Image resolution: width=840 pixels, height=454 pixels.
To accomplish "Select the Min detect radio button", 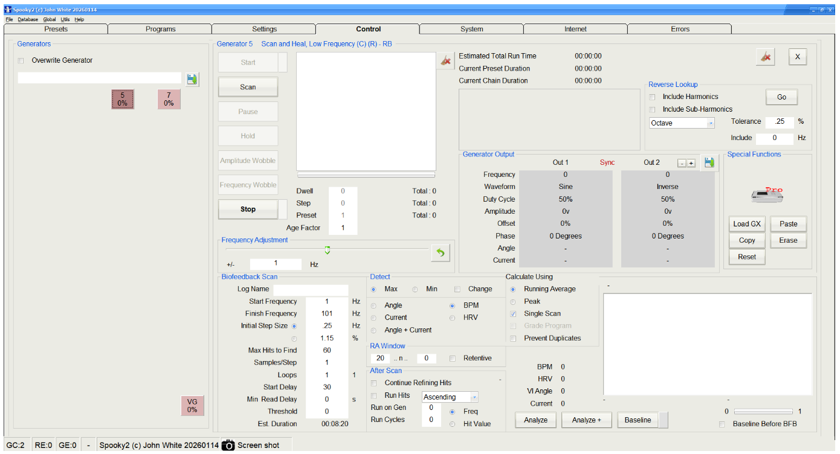I will (x=415, y=289).
